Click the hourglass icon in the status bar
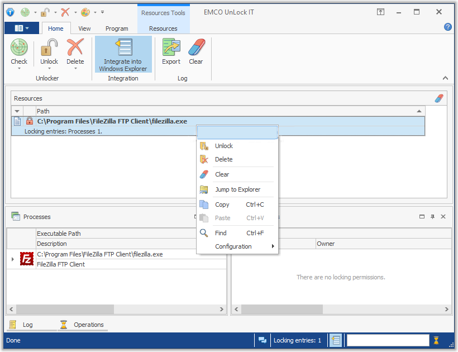This screenshot has width=458, height=352. coord(436,340)
